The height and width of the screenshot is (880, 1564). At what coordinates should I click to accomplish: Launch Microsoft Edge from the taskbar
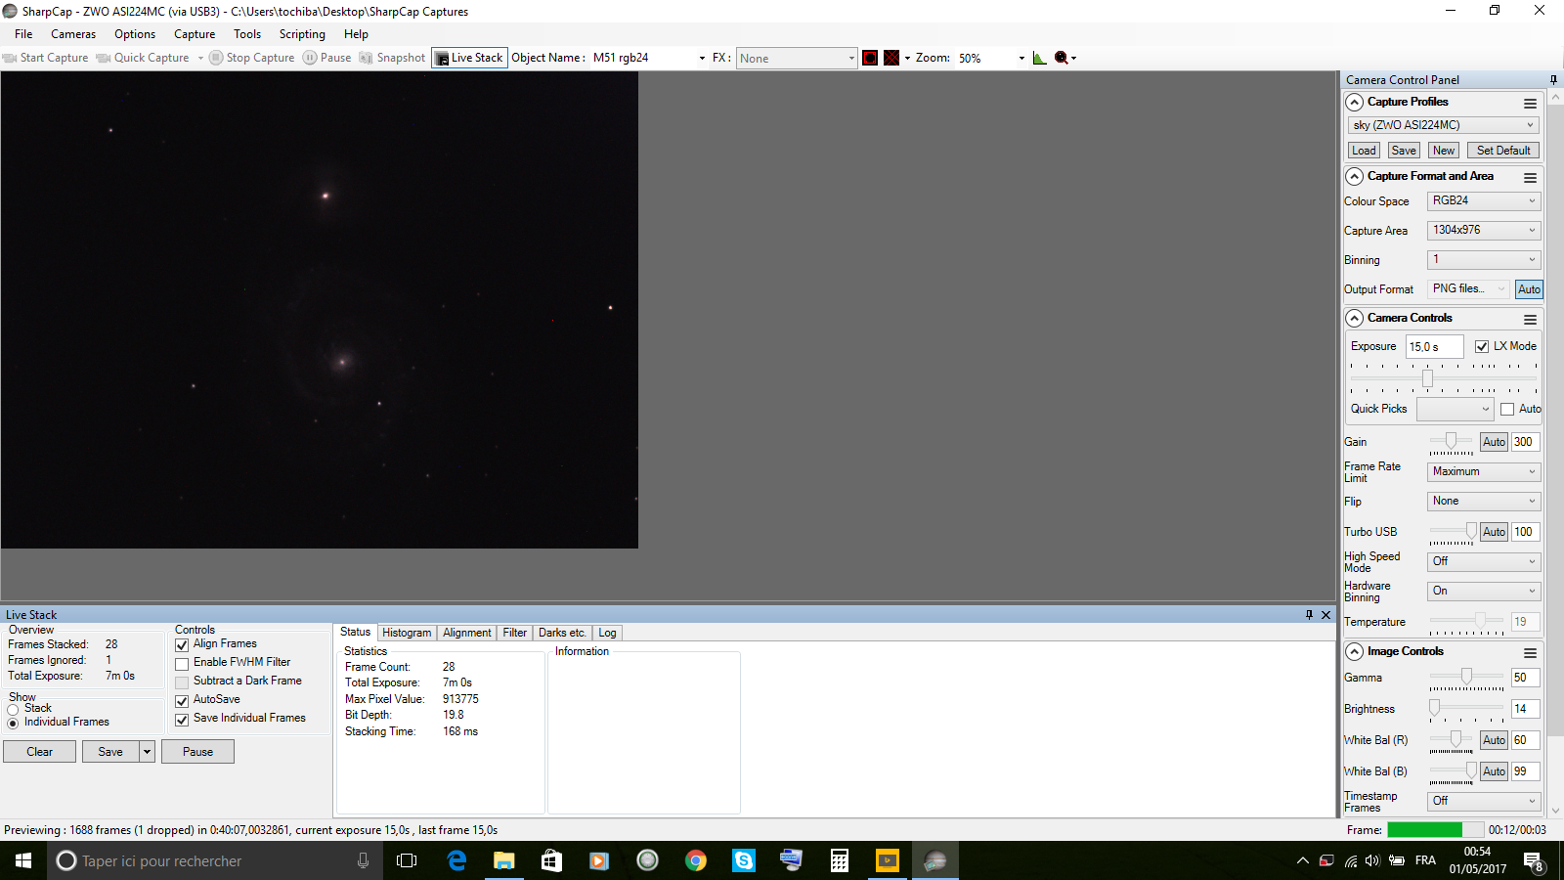point(456,860)
